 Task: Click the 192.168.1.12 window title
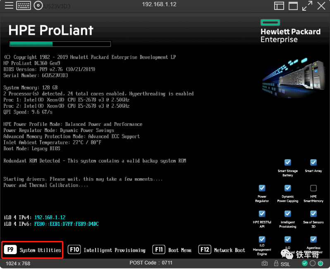click(x=159, y=5)
